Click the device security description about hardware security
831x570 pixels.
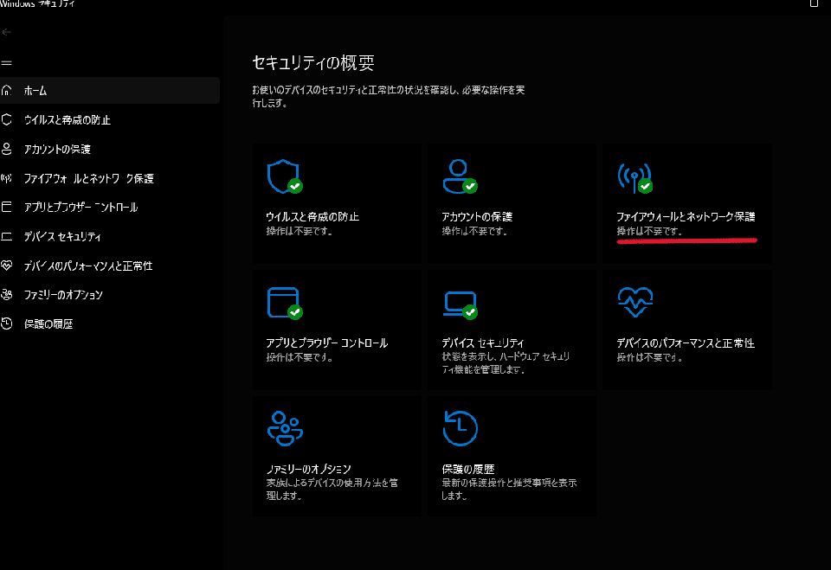[506, 363]
